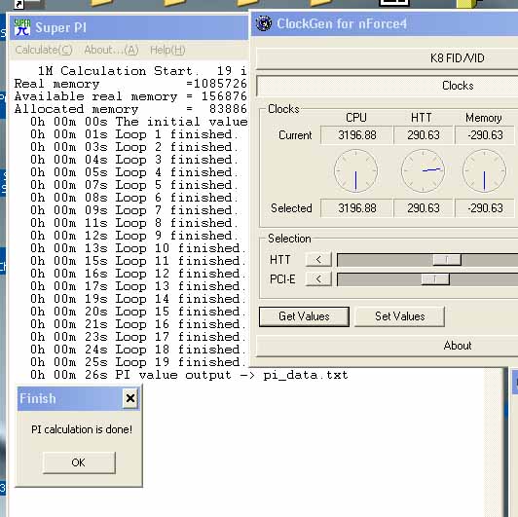Open the K8 FID/VID section in ClockGen
The image size is (518, 517).
click(387, 58)
